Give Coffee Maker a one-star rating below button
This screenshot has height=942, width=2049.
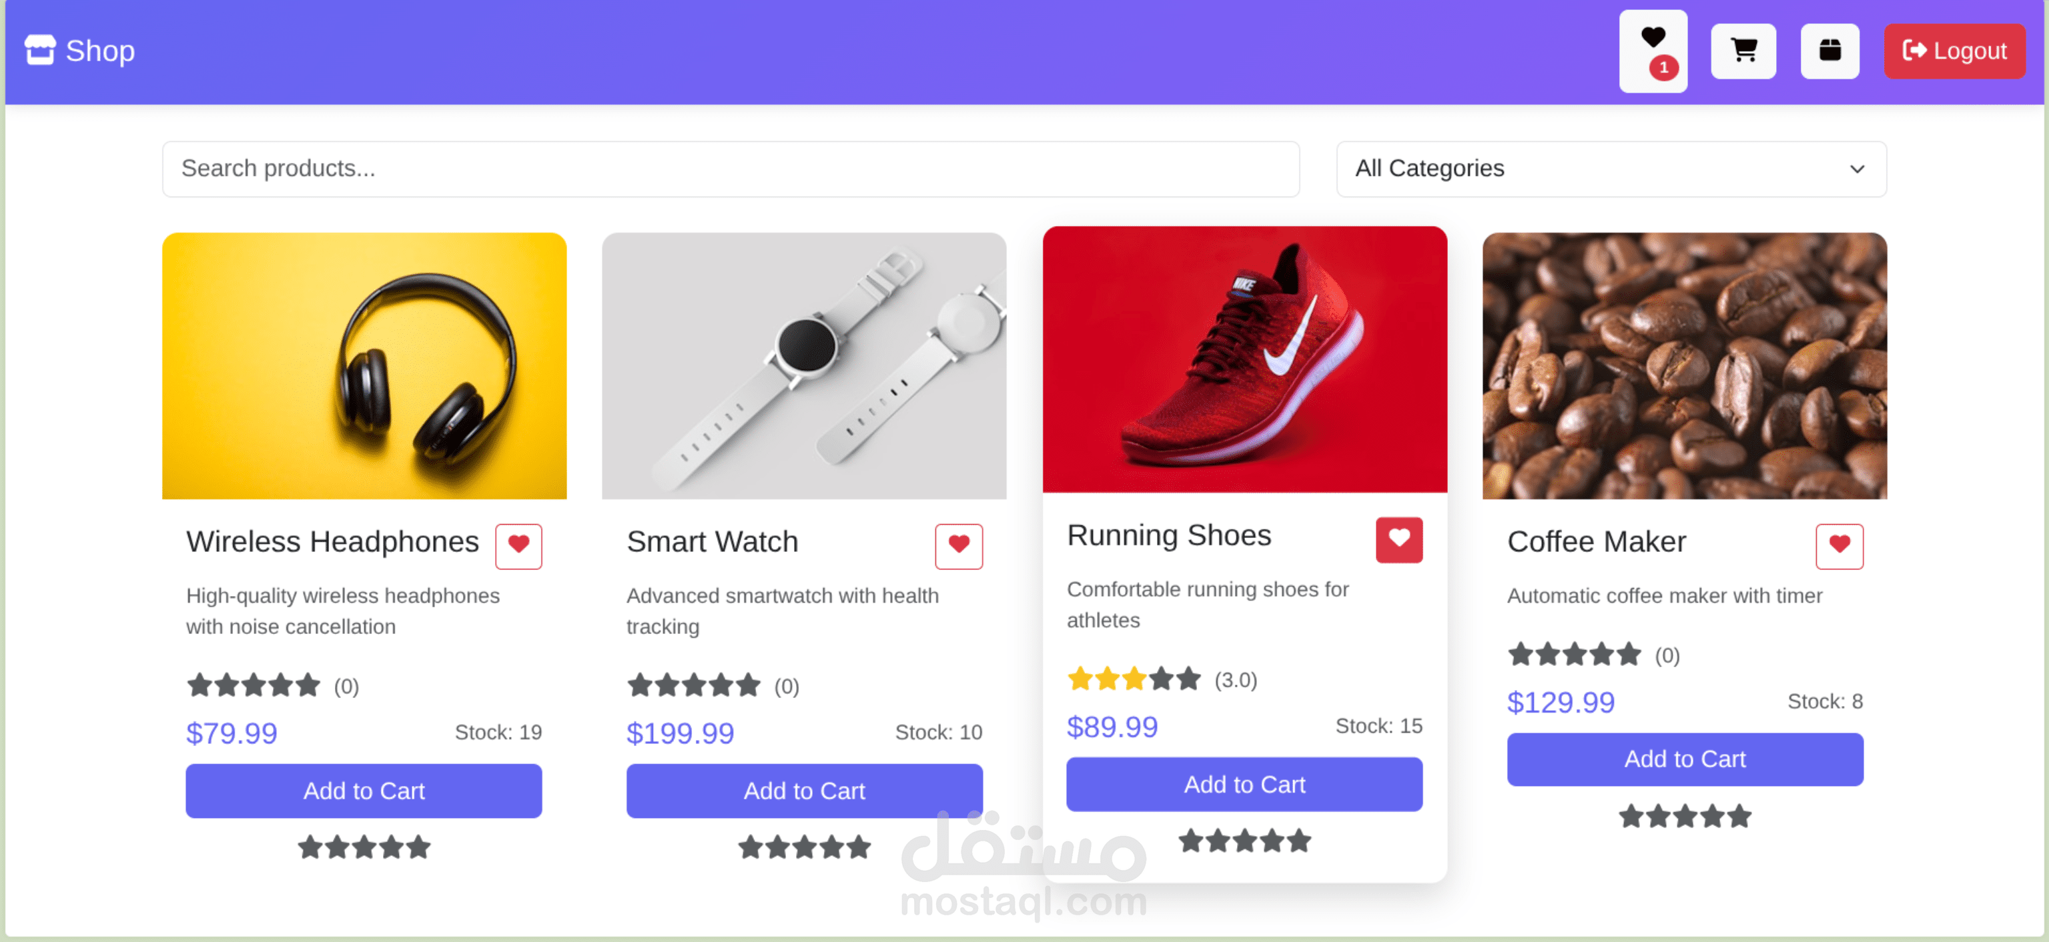tap(1631, 815)
